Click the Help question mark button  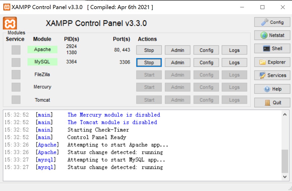[x=272, y=89]
